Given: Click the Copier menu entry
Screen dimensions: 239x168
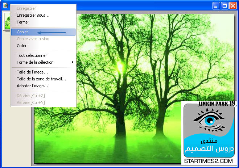Looking at the screenshot, I should [x=22, y=32].
